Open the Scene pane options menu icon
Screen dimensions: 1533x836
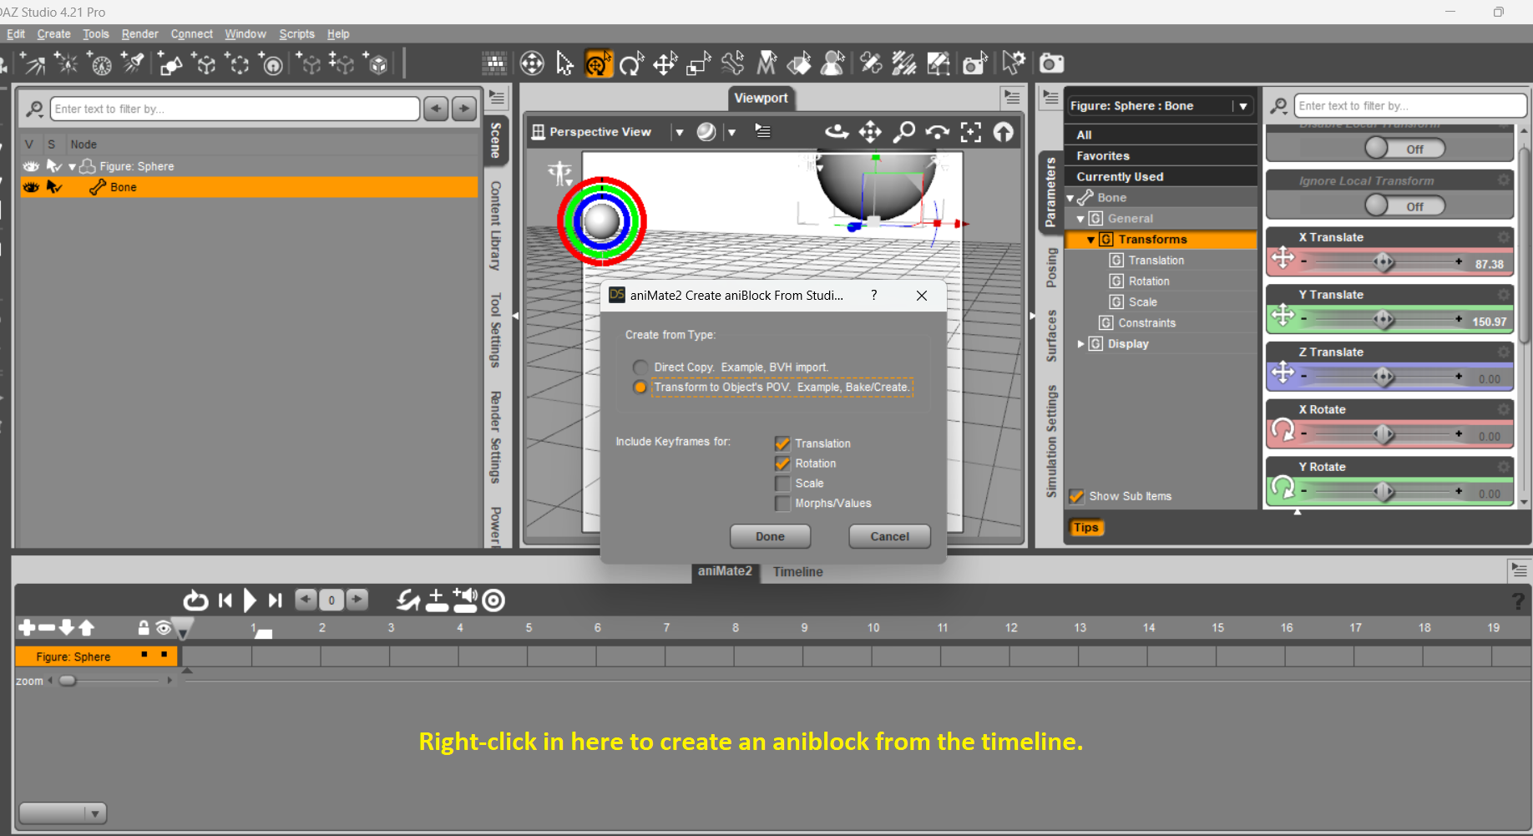pyautogui.click(x=497, y=98)
